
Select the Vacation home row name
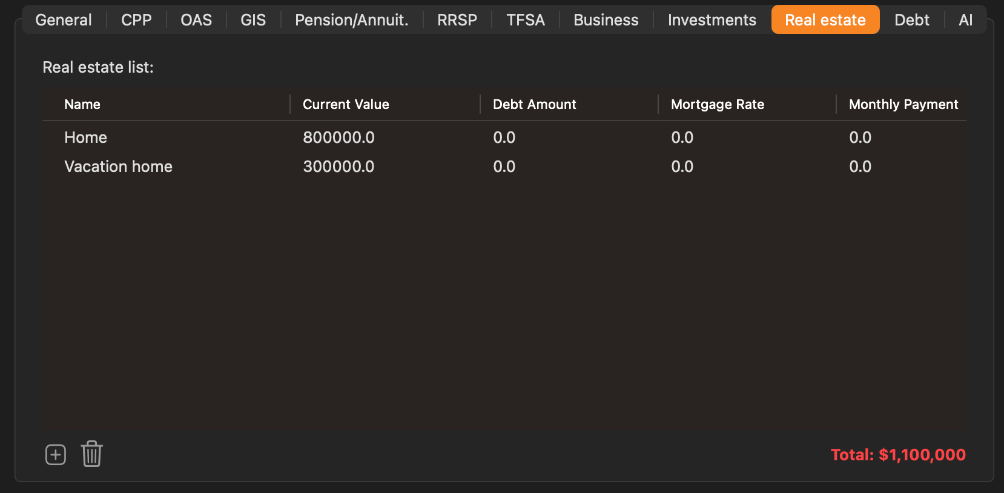(x=118, y=167)
